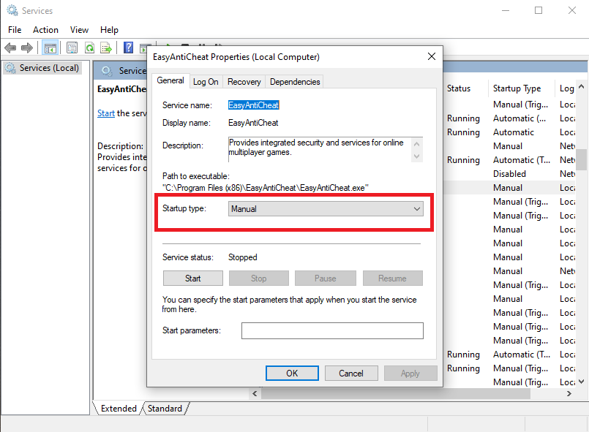Click the Back arrow in Services toolbar

10,48
